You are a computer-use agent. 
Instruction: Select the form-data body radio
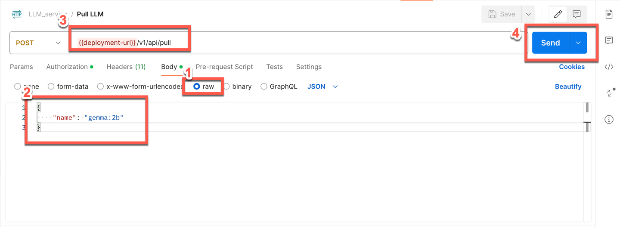[x=51, y=86]
